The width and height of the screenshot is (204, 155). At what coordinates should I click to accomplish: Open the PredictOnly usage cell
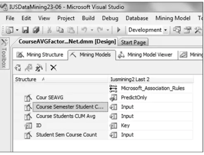(151, 98)
